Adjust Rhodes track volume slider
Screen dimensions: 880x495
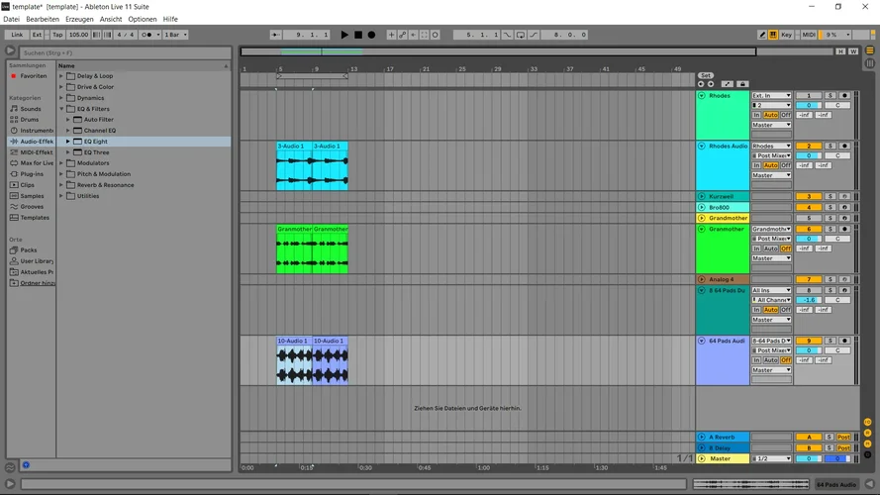coord(809,105)
